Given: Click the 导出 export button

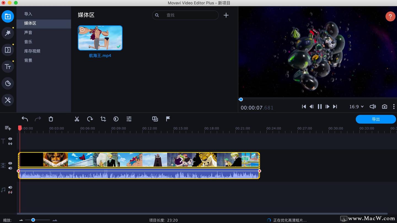Looking at the screenshot, I should (376, 119).
